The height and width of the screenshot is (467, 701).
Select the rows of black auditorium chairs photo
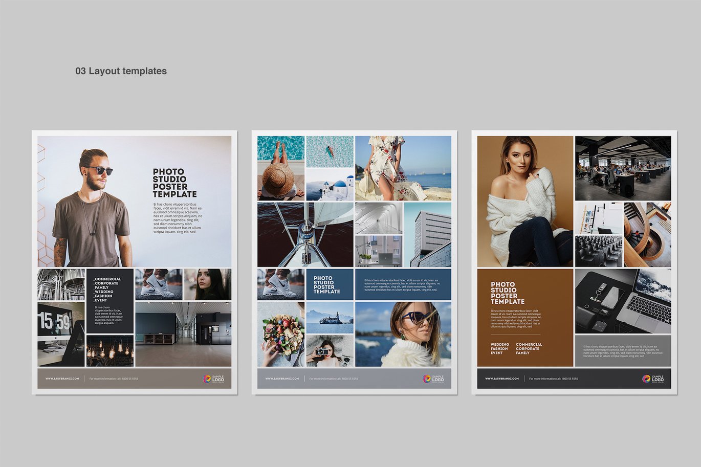(x=599, y=251)
